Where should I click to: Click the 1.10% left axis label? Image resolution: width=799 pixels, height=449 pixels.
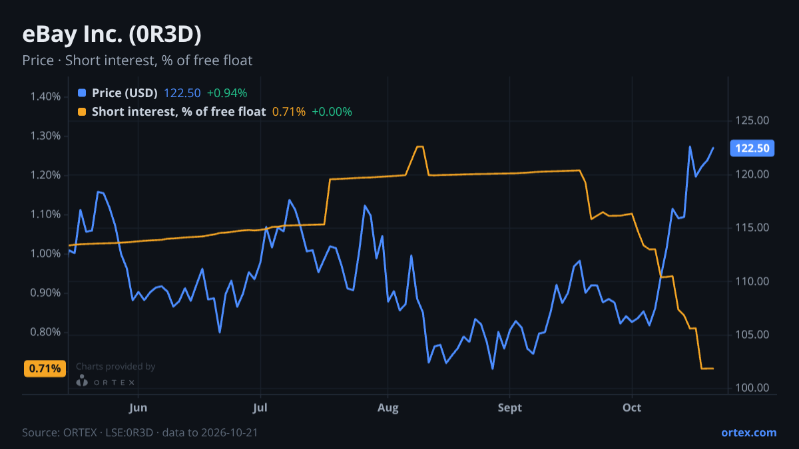(x=45, y=214)
